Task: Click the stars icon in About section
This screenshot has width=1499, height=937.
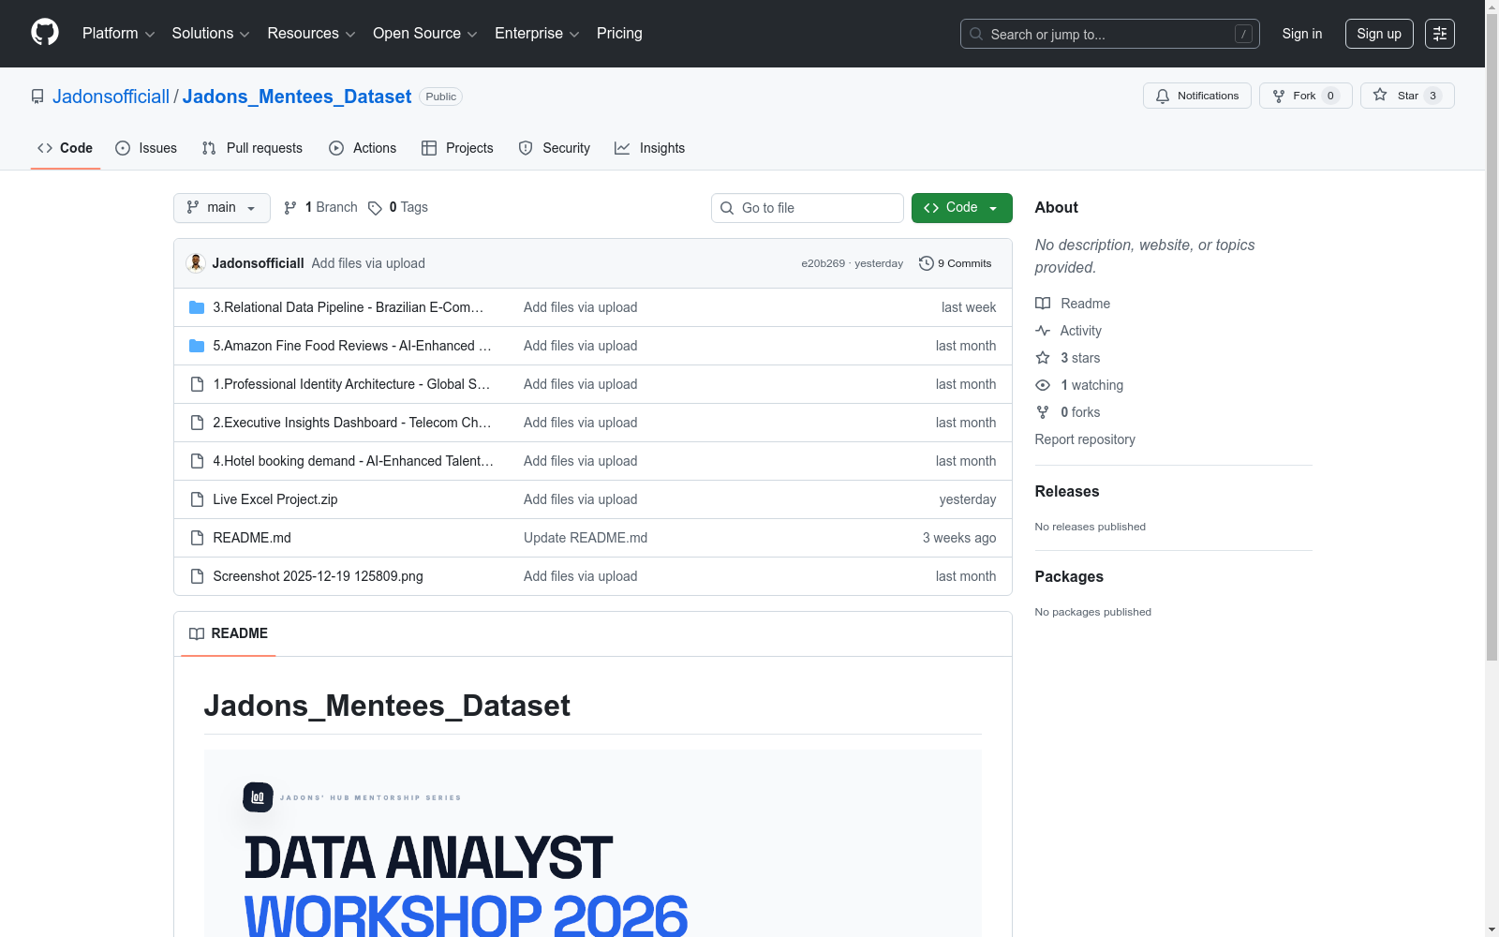Action: click(1043, 358)
